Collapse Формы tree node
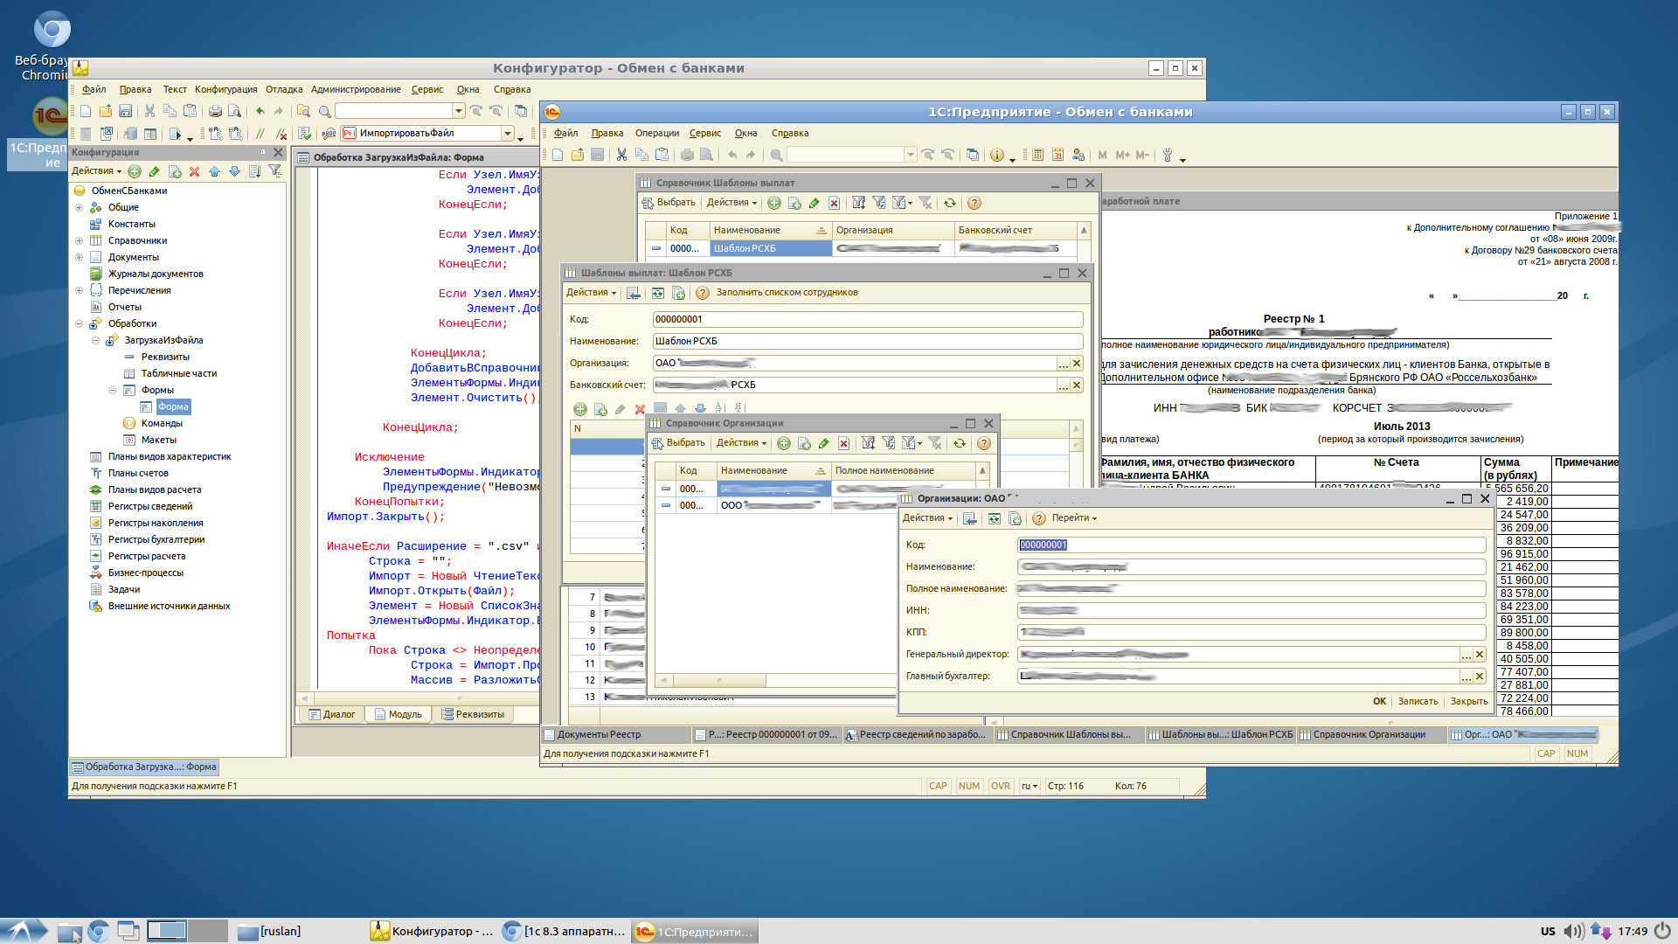The image size is (1678, 944). coord(112,391)
